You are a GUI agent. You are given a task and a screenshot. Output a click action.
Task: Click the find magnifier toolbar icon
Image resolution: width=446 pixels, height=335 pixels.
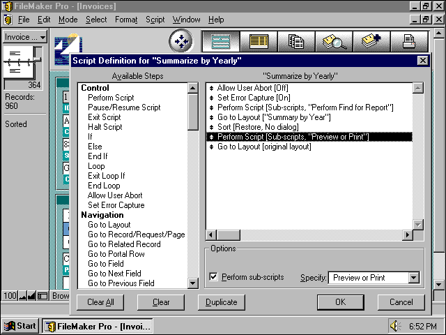click(x=334, y=41)
